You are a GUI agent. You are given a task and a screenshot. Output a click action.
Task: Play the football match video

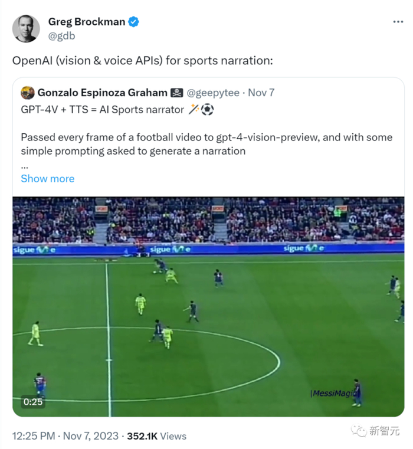click(208, 307)
